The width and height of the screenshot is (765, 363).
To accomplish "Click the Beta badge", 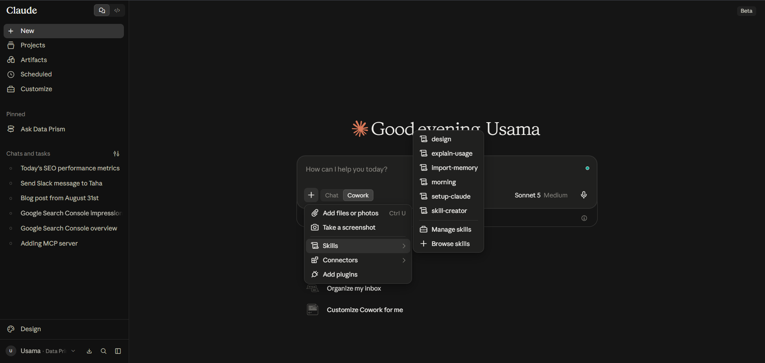I will (x=746, y=11).
